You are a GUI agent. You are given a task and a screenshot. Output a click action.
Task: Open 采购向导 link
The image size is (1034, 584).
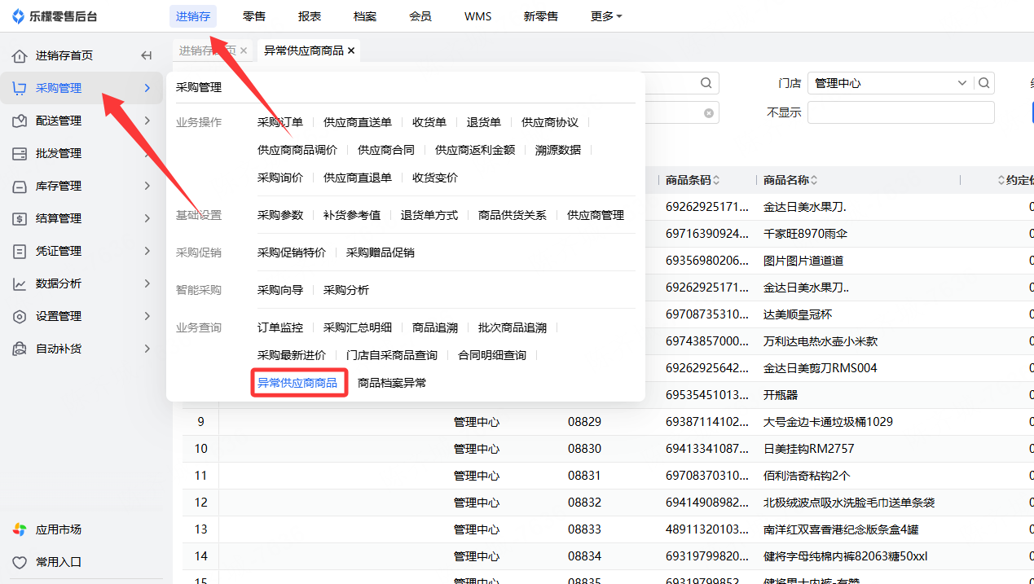tap(280, 290)
